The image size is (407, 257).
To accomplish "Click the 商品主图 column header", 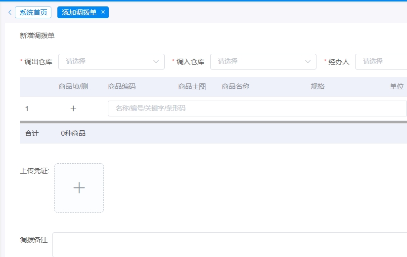I will coord(192,86).
